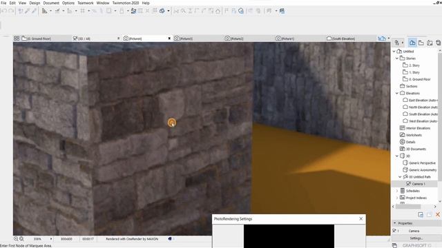
Task: Select the View Map folder icon
Action: coord(421,43)
